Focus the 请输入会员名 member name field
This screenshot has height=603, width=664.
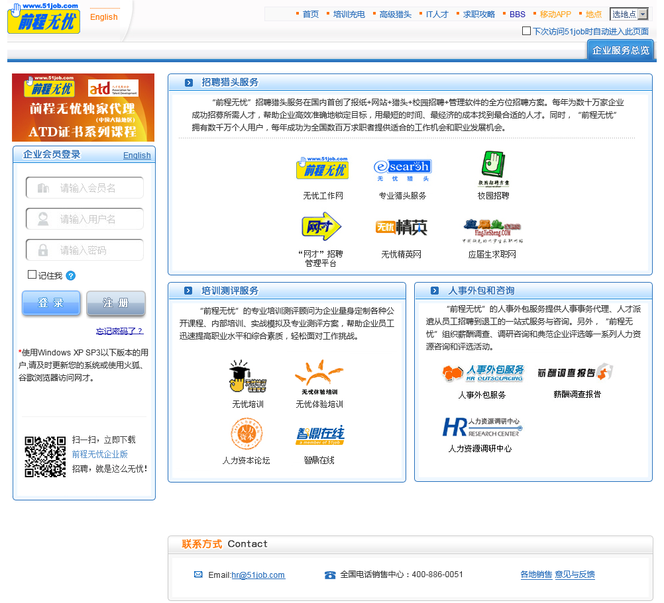85,188
